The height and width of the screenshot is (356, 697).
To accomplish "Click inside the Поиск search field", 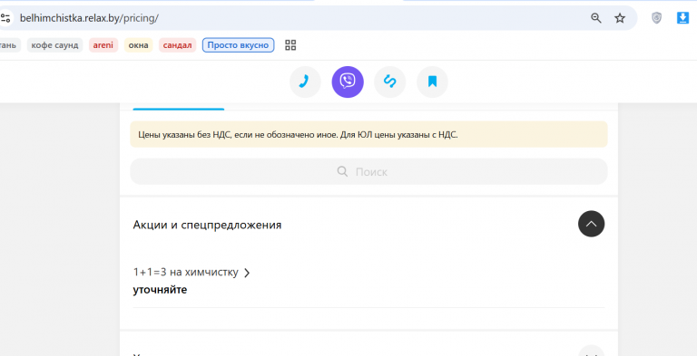I will pyautogui.click(x=368, y=171).
